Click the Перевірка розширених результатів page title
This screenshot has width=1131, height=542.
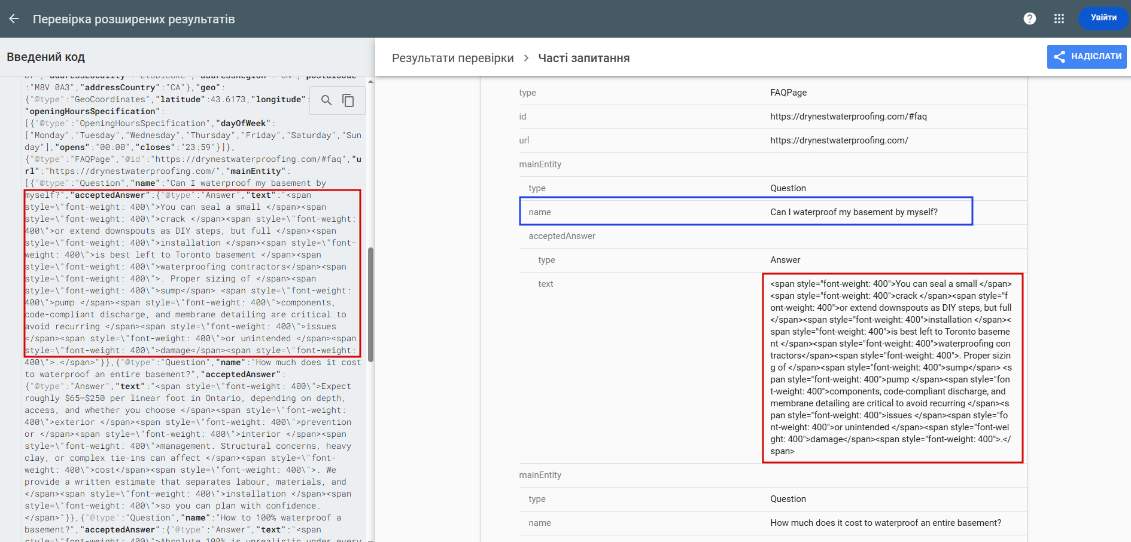click(x=133, y=19)
